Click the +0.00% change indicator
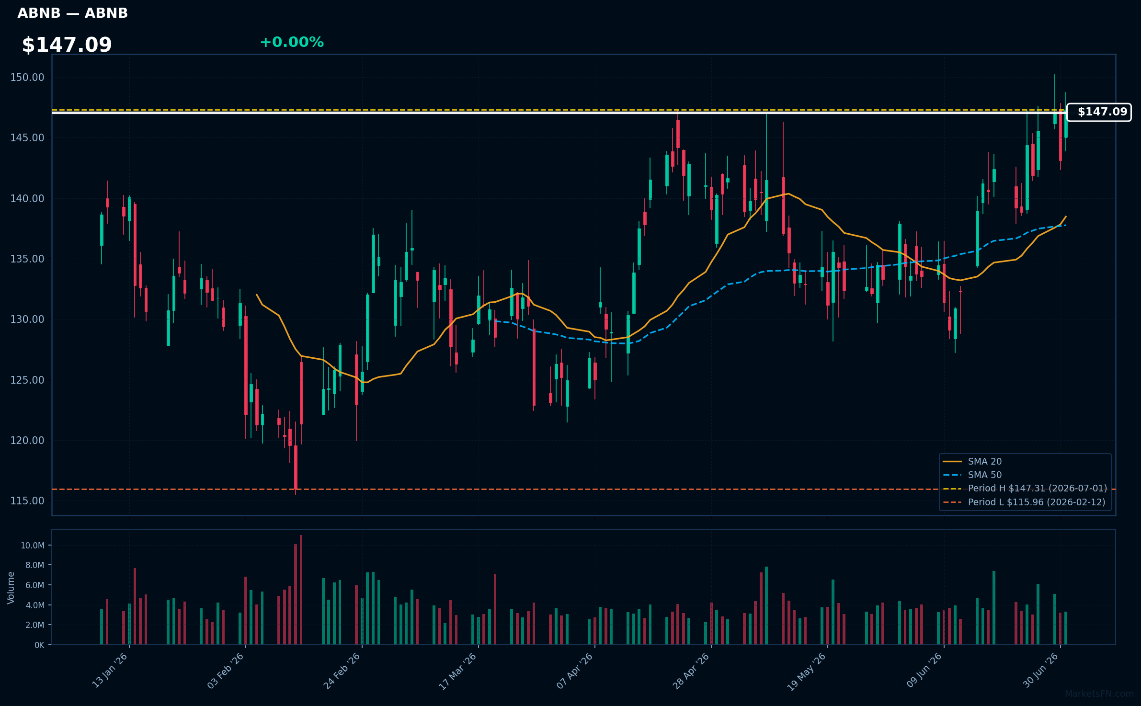The width and height of the screenshot is (1141, 706). pos(292,43)
